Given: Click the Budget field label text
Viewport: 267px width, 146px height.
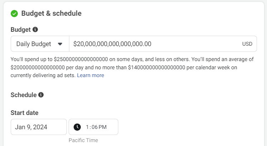Looking at the screenshot, I should (21, 30).
